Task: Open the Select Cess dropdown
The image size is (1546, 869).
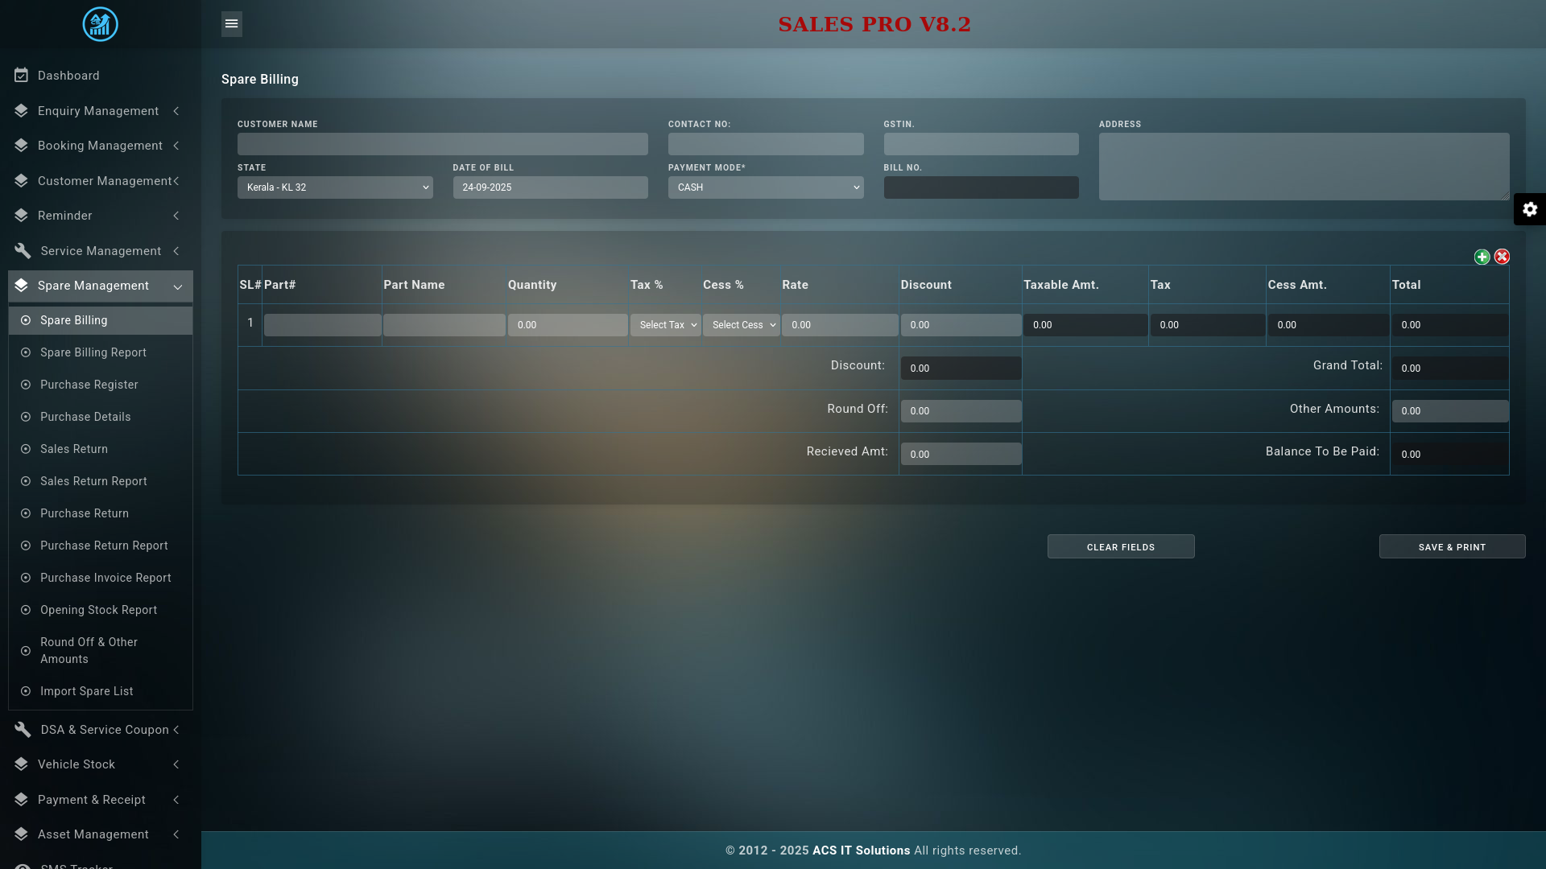Action: pos(741,325)
